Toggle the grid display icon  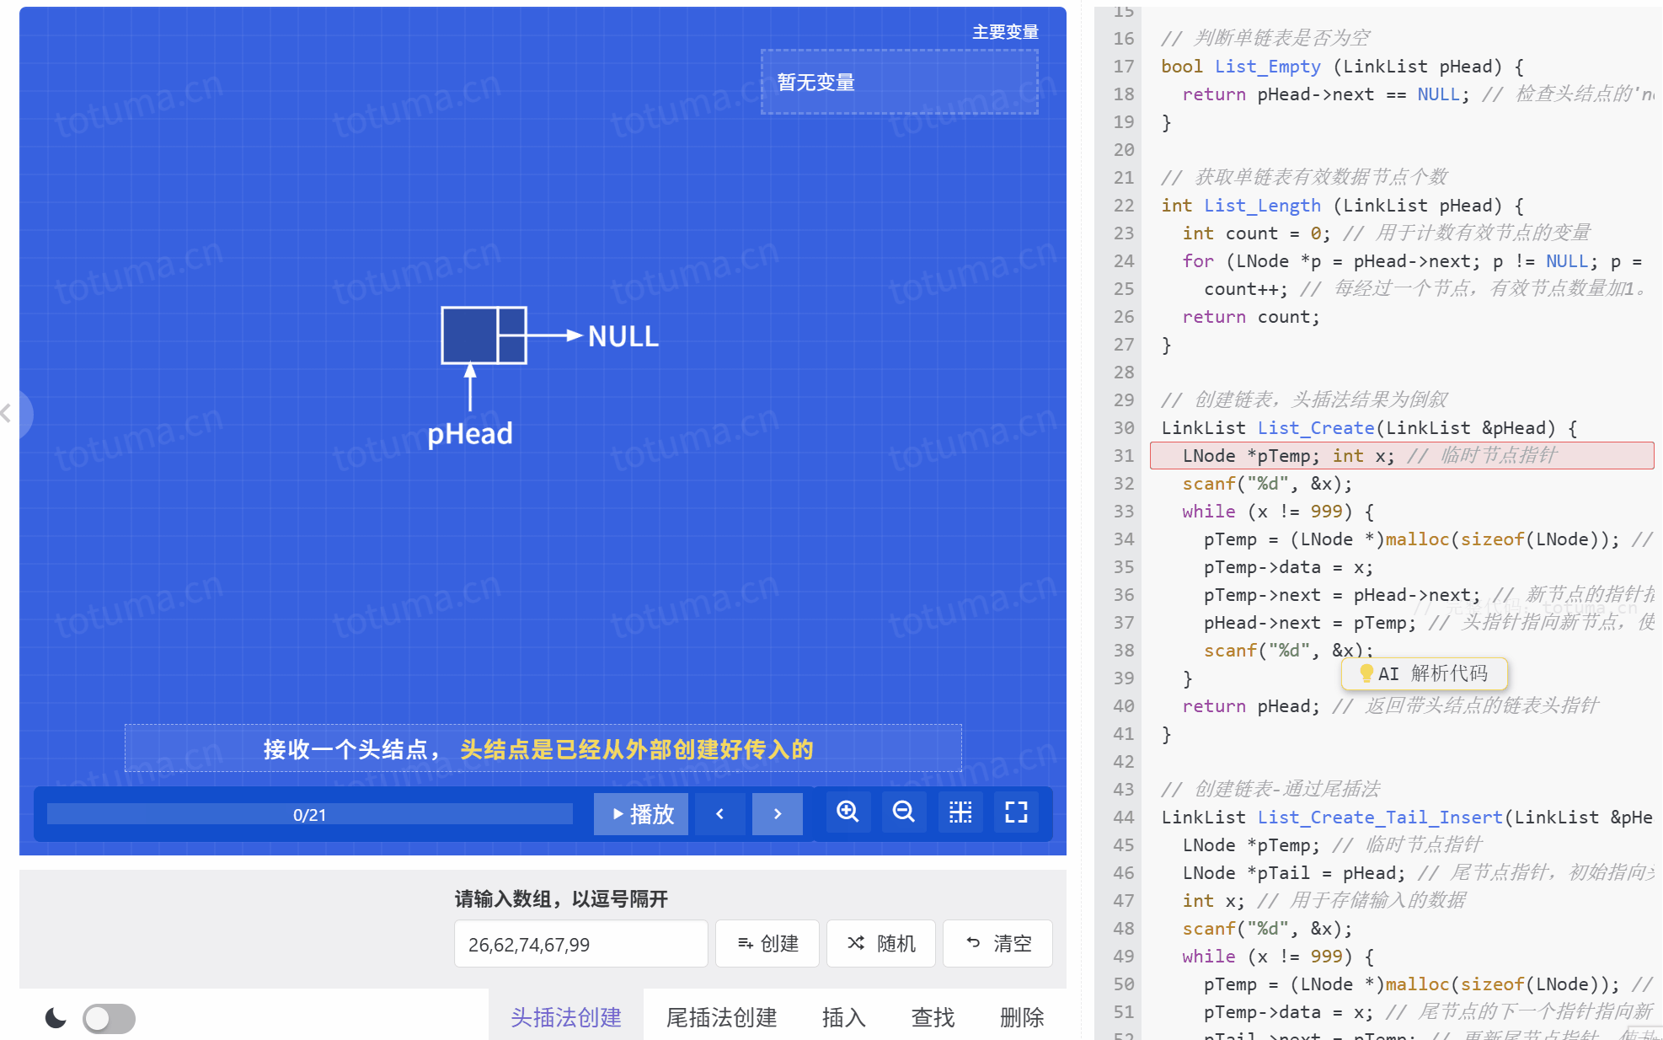[x=960, y=812]
